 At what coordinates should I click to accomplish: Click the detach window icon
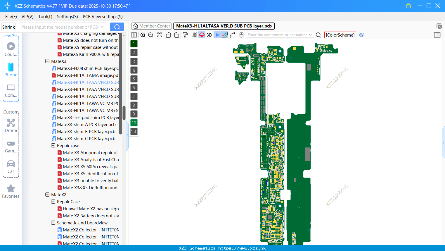pos(439,26)
